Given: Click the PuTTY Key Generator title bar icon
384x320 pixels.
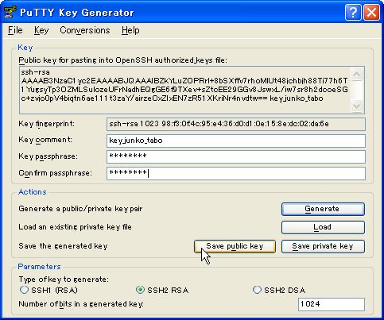Looking at the screenshot, I should tap(10, 12).
